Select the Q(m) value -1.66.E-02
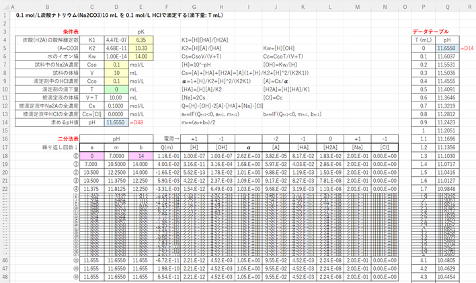The image size is (476, 283). coord(167,173)
